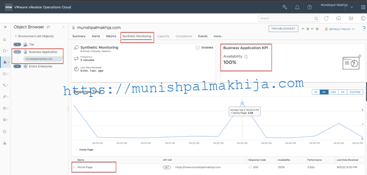Screen dimensions: 367x175
Task: Expand Environment (All Objects) tree node
Action: (16, 36)
